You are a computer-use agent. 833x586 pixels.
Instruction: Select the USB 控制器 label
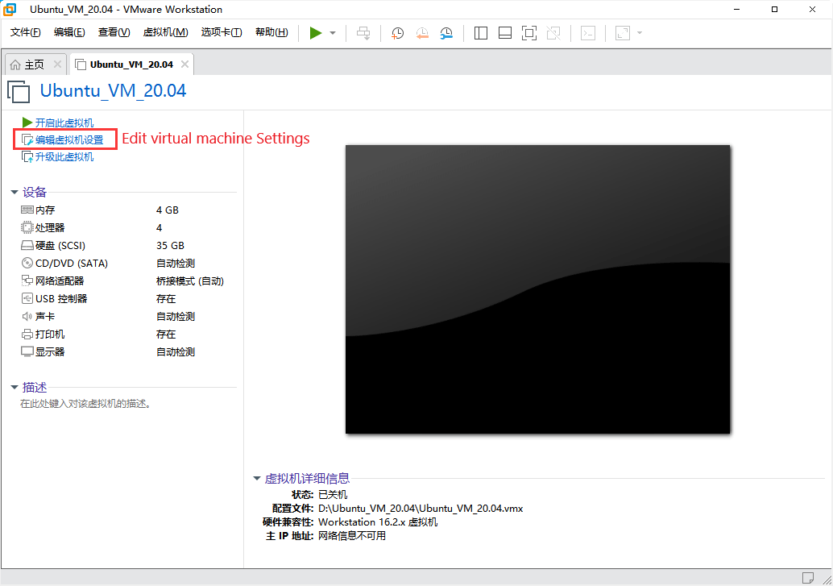click(61, 299)
